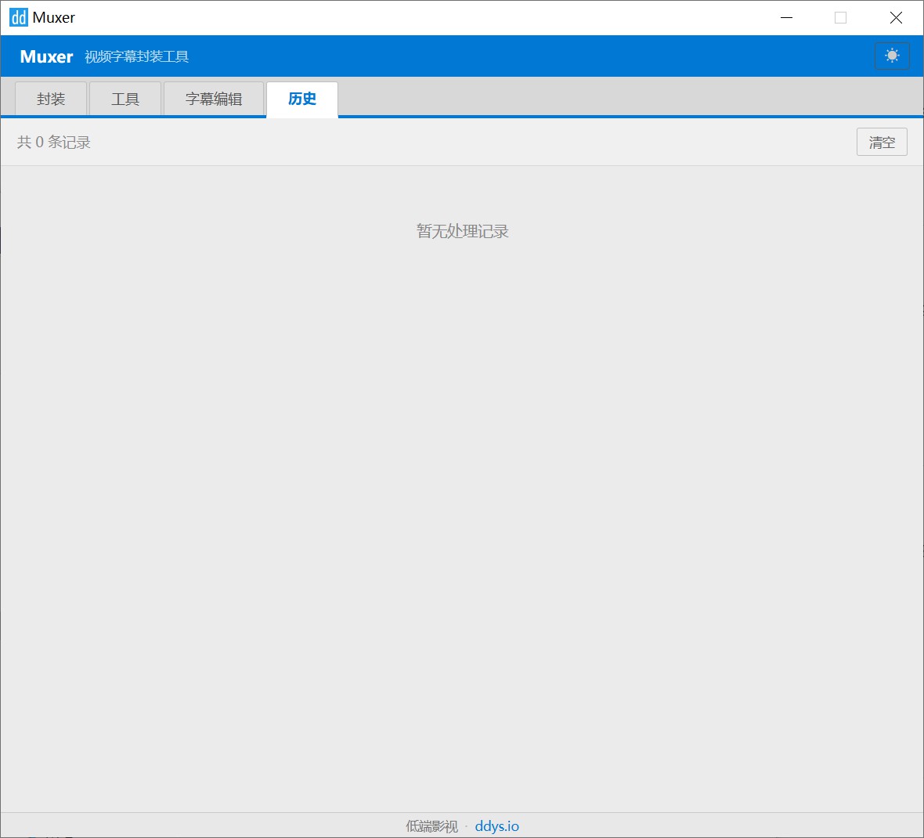The height and width of the screenshot is (838, 924).
Task: Minimize the Muxer window
Action: pos(787,17)
